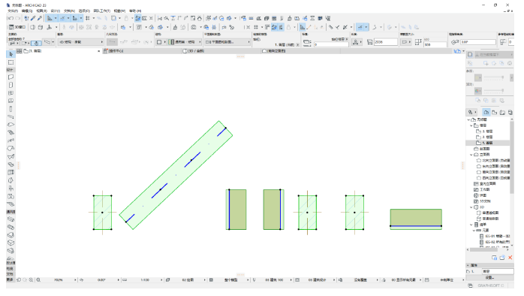Click the upper slider in the right panel

click(494, 77)
